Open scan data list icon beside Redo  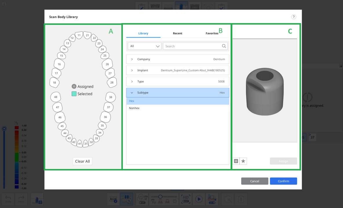(37, 200)
